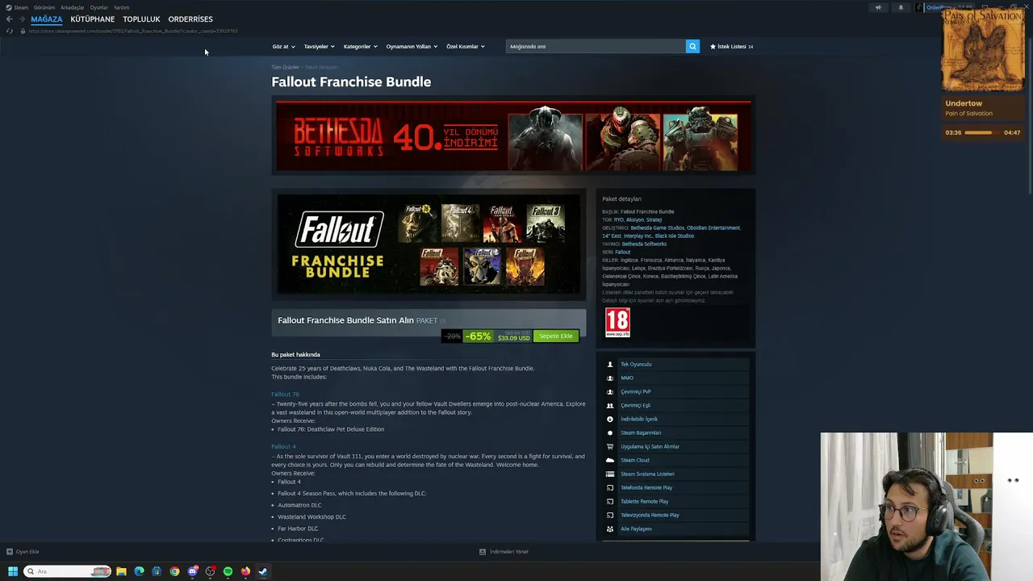
Task: Click the Çevrimiçi PvP icon
Action: pyautogui.click(x=610, y=391)
